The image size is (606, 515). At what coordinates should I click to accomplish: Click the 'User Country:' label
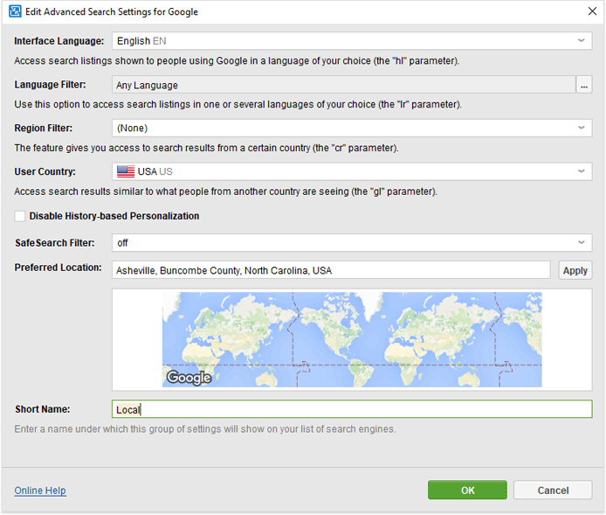[x=45, y=171]
